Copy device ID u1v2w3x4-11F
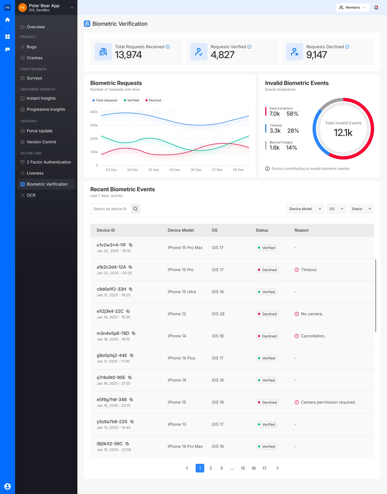This screenshot has width=387, height=494. [x=131, y=245]
